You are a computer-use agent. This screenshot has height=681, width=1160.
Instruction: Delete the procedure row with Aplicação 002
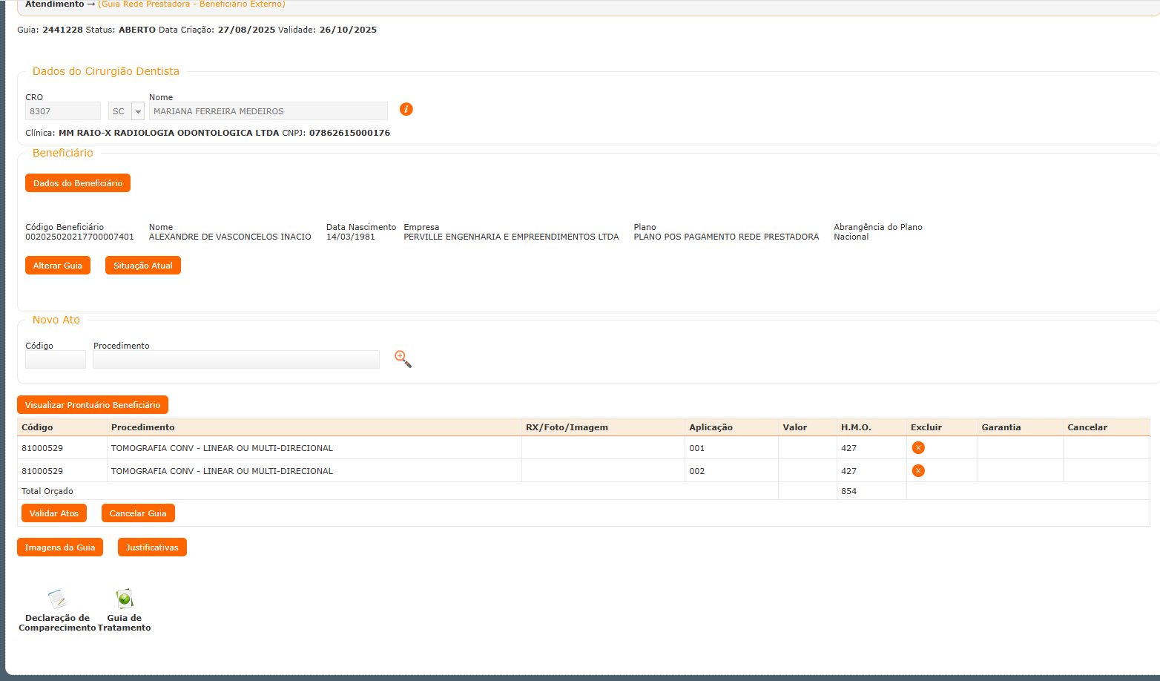click(x=918, y=471)
